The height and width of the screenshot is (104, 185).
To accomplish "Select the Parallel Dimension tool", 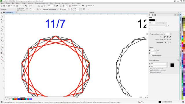I will [x=1, y=44].
